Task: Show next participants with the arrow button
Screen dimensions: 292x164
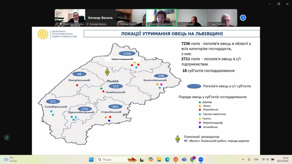Action: coord(243,18)
